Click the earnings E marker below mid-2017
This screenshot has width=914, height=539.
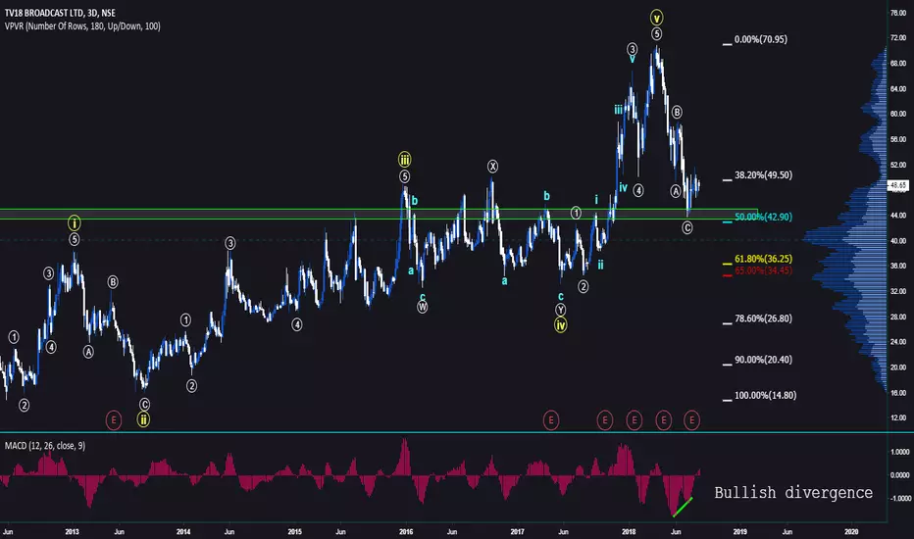pos(551,420)
